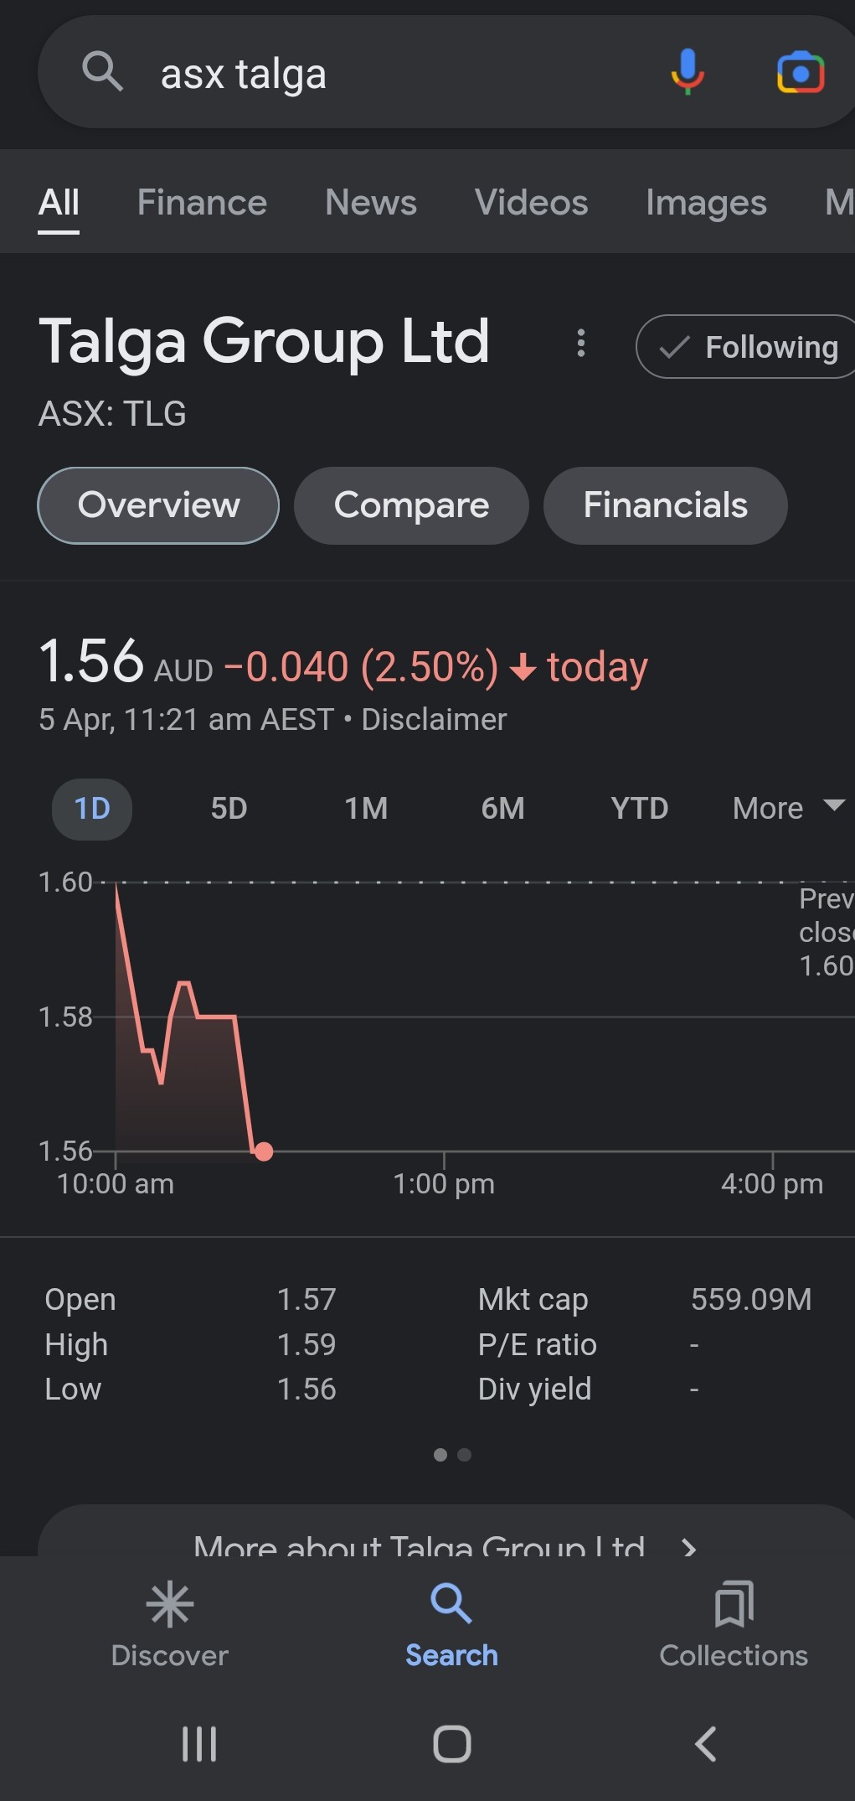Open Collections bookmark icon
This screenshot has height=1801, width=855.
coord(734,1605)
